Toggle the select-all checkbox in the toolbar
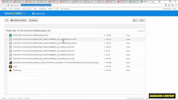 pos(7,20)
